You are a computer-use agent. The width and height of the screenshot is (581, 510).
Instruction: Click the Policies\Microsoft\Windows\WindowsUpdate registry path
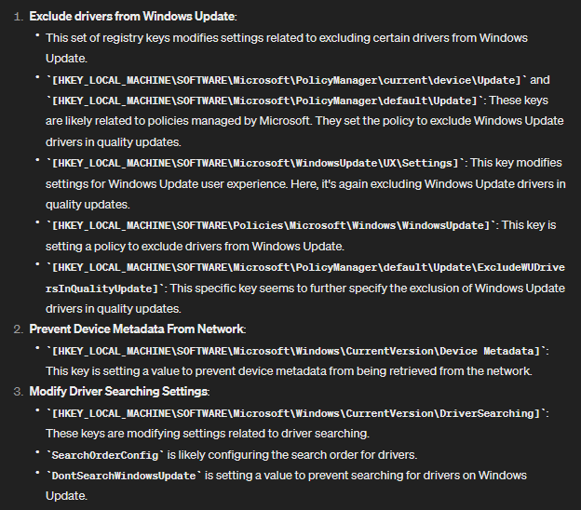point(271,225)
